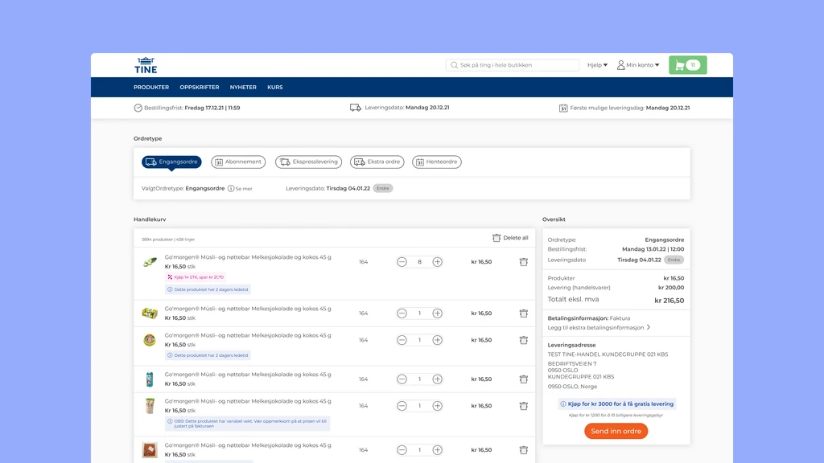Delete the first Go'morgen item with trash icon
This screenshot has height=463, width=824.
click(523, 262)
